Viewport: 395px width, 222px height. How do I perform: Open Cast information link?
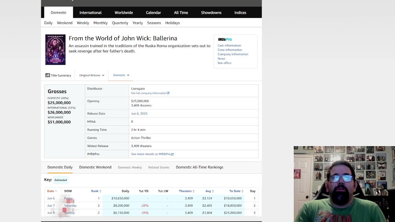[x=229, y=45]
